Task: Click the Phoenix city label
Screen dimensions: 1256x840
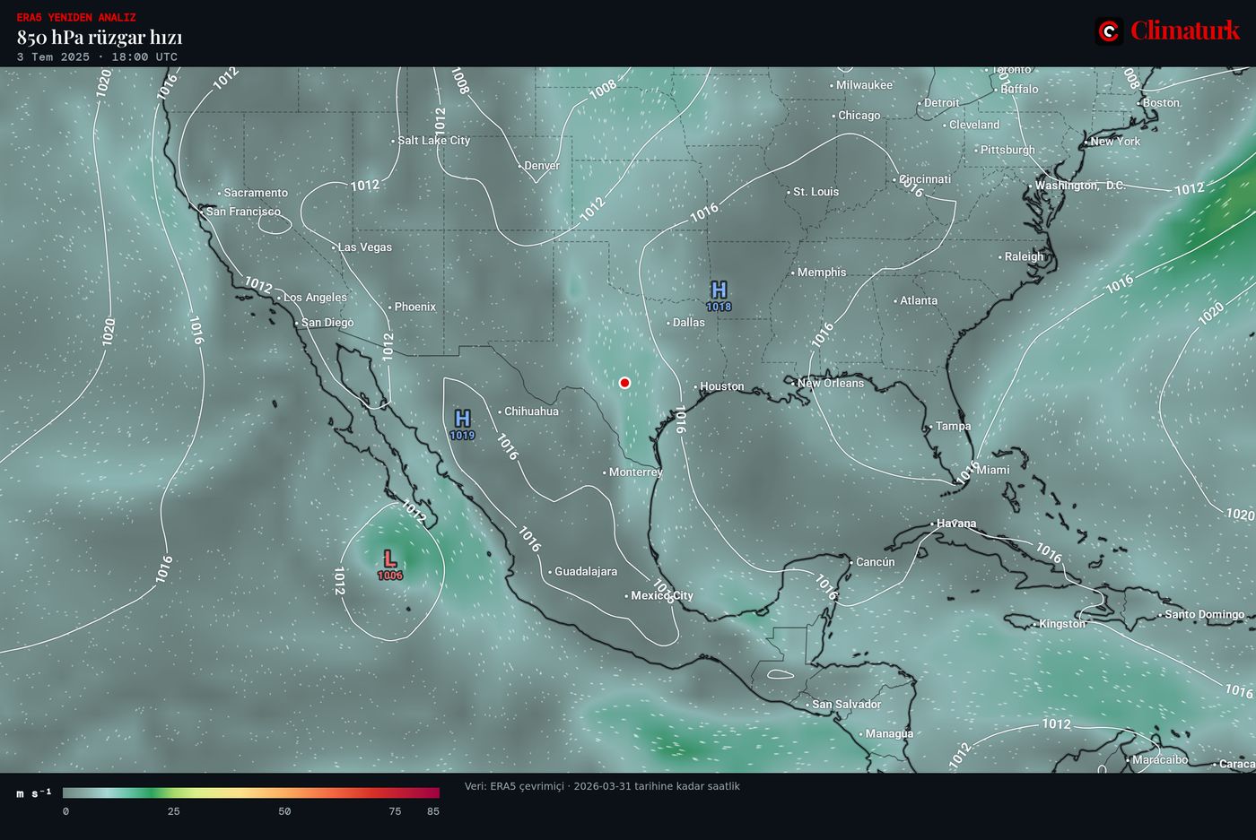Action: coord(414,307)
